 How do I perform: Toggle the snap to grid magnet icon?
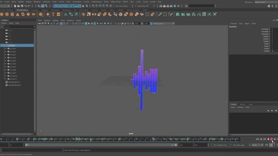pos(93,6)
